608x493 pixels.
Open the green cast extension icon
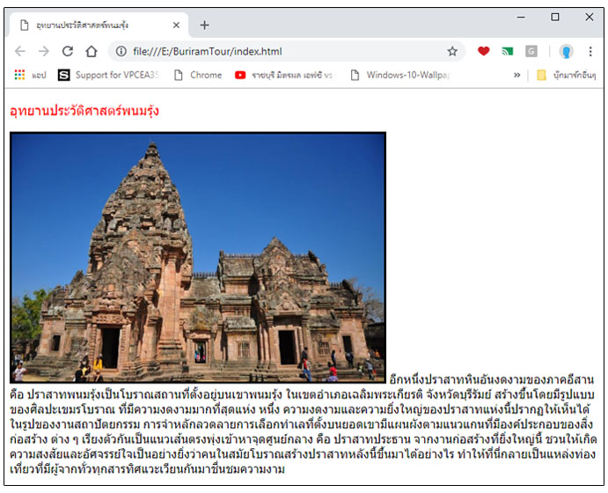508,52
